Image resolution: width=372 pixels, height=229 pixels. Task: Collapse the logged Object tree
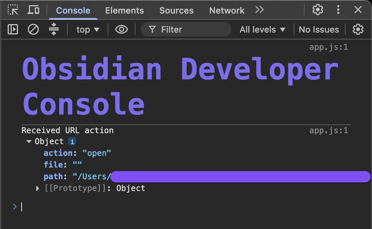(29, 142)
